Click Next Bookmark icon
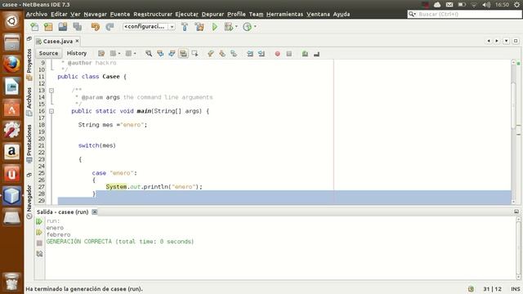Screen dimensions: 523x294 [222, 53]
